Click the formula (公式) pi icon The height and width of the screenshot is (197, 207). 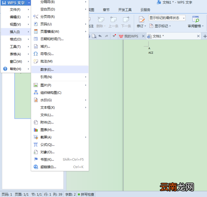pyautogui.click(x=36, y=145)
